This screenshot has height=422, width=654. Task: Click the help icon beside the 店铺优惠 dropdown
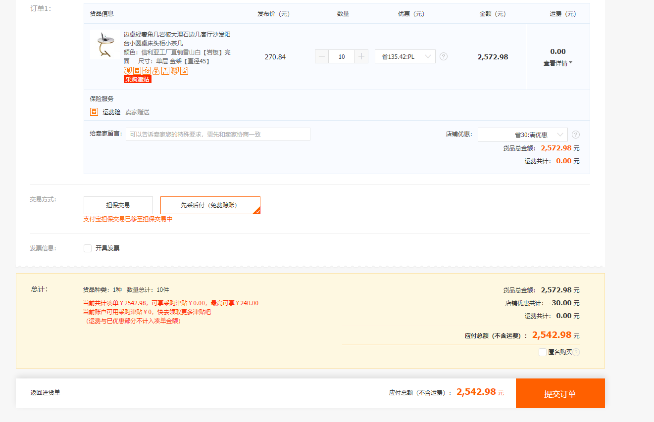pos(576,135)
